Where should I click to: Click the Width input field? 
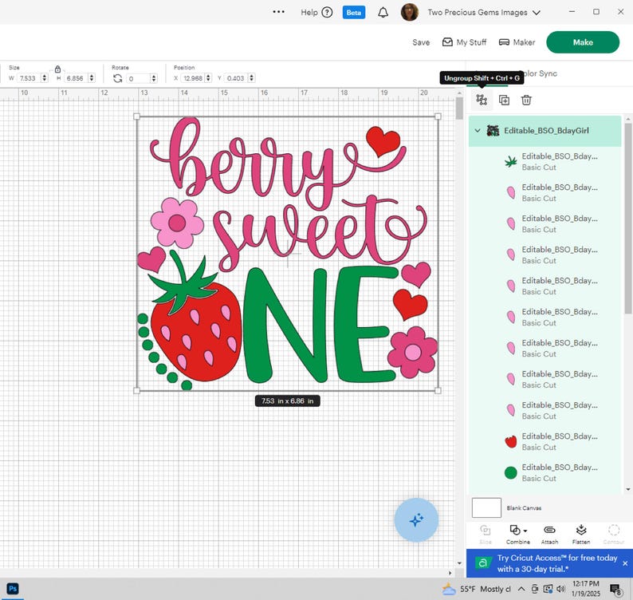tap(29, 78)
